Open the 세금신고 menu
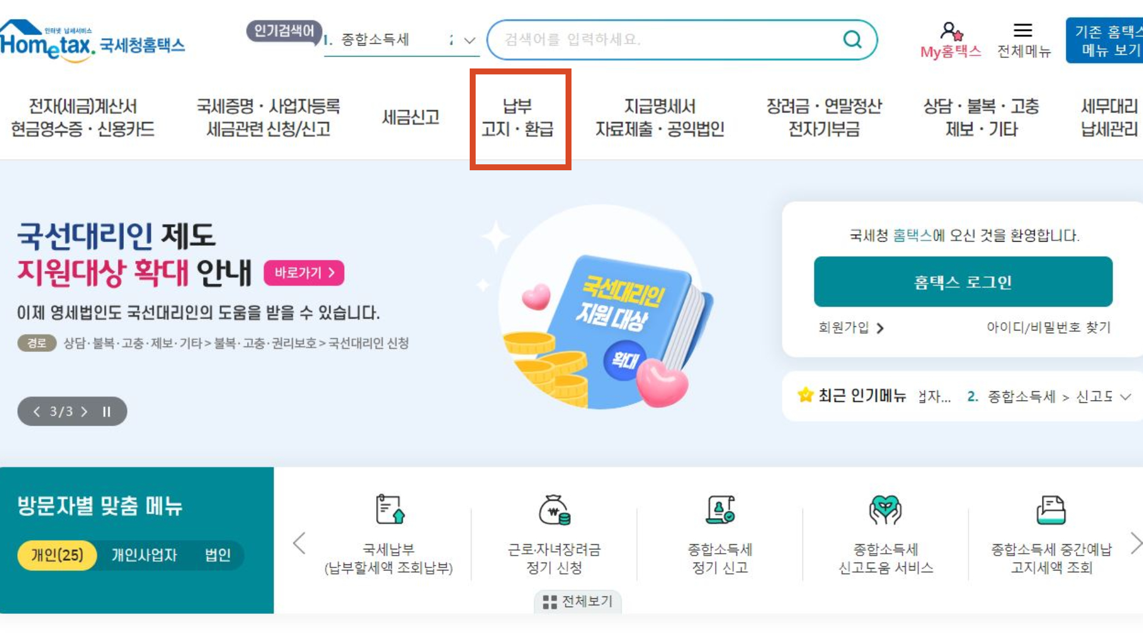This screenshot has width=1143, height=643. point(411,117)
